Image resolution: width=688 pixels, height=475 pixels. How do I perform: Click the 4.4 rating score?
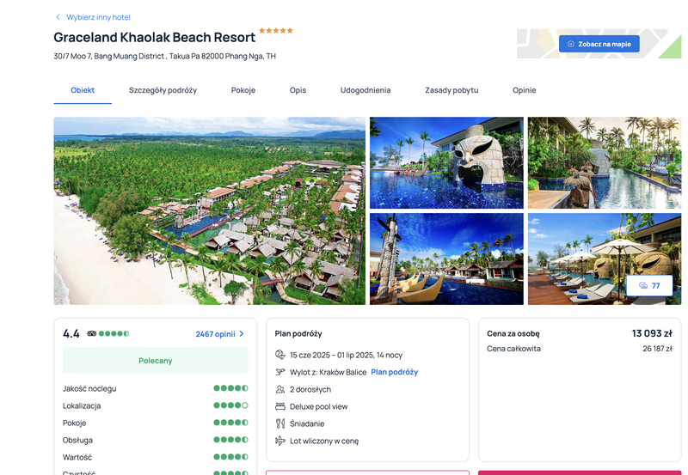[x=71, y=334]
